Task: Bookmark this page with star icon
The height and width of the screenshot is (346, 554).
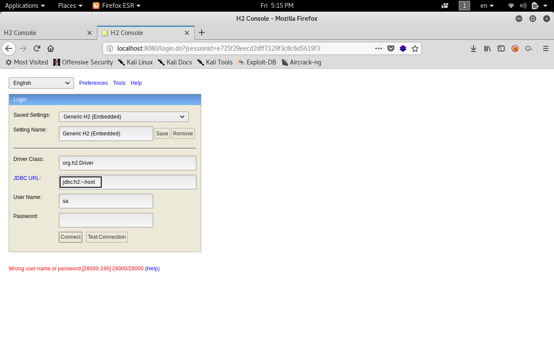Action: tap(415, 48)
